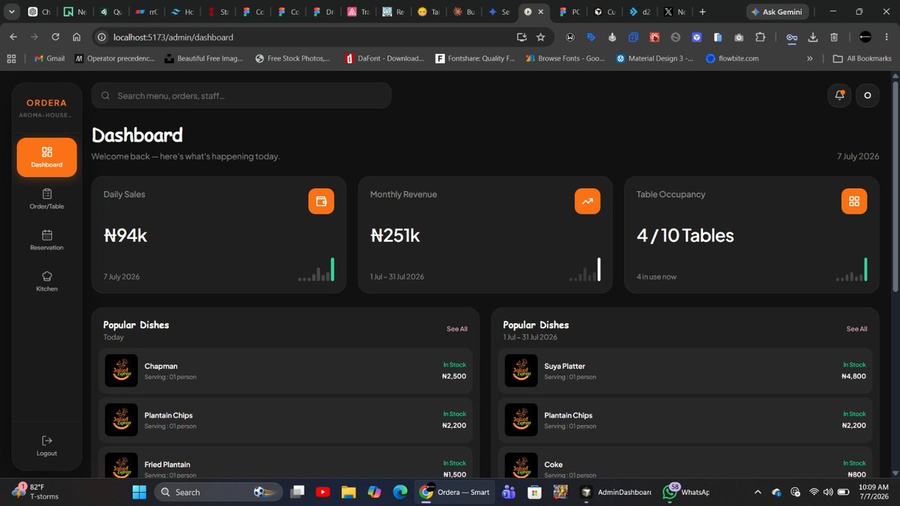The width and height of the screenshot is (900, 506).
Task: Click the ORDERA logo text
Action: pos(46,103)
